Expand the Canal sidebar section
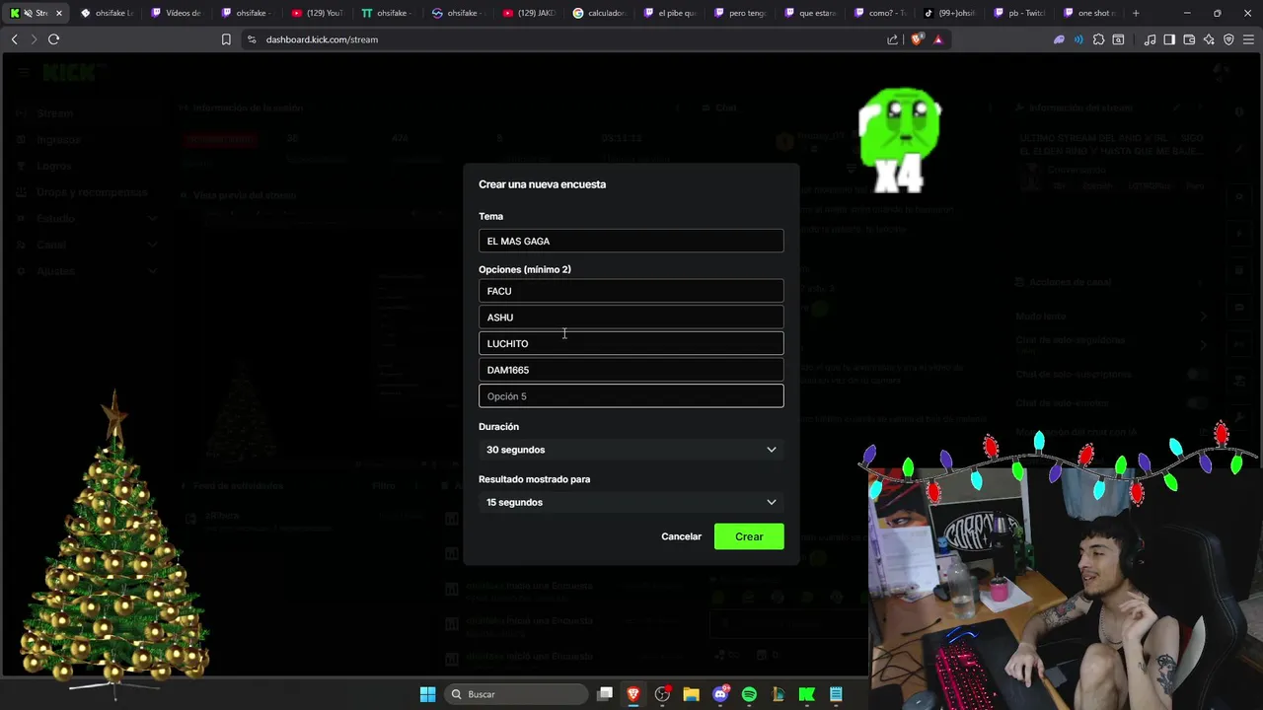Screen dimensions: 1263x710 tap(86, 245)
